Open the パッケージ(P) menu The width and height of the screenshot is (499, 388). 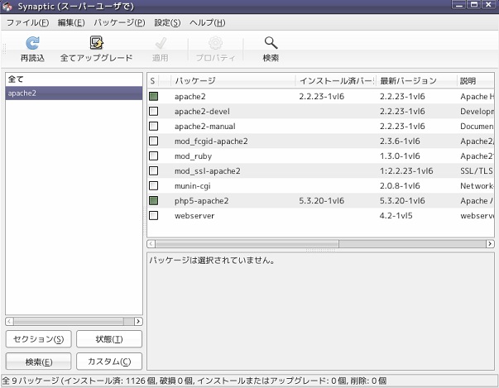click(x=119, y=22)
